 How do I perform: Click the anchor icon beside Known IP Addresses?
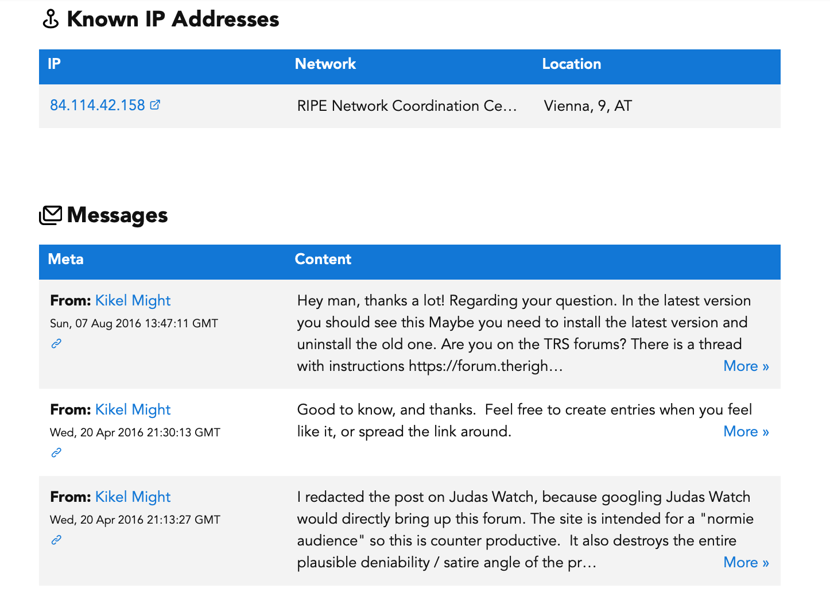51,19
